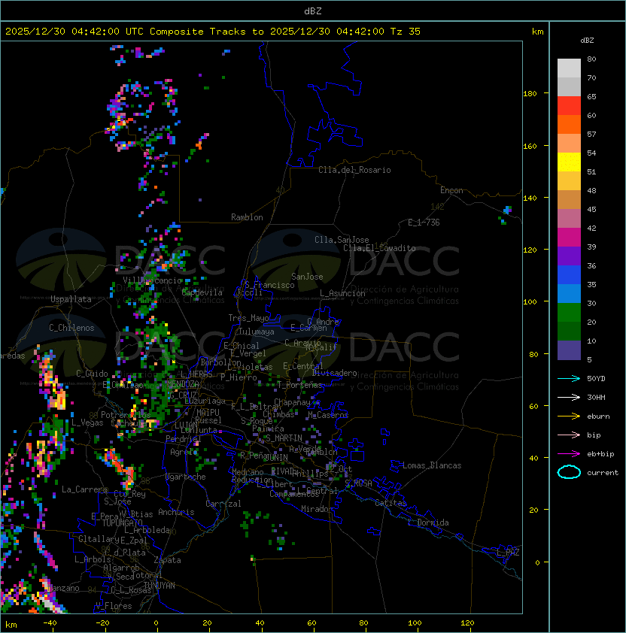Select the violet 39–36 dBZ swatch
The image size is (626, 633).
point(569,256)
